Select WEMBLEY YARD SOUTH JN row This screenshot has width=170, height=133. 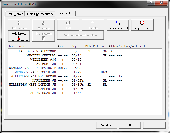(x=85, y=72)
